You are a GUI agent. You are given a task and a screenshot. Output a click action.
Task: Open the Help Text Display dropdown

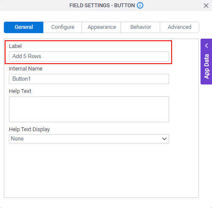point(89,139)
